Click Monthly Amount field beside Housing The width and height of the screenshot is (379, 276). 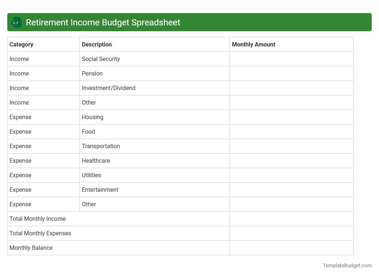291,117
